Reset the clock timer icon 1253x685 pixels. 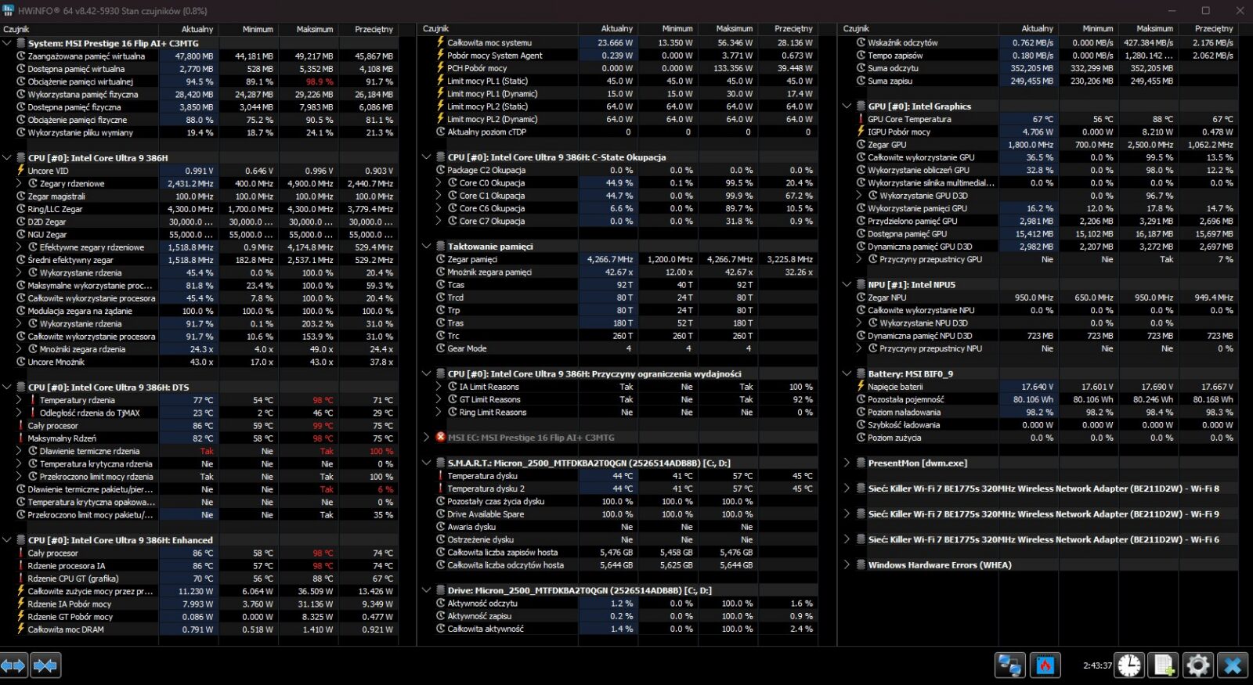pyautogui.click(x=1129, y=665)
